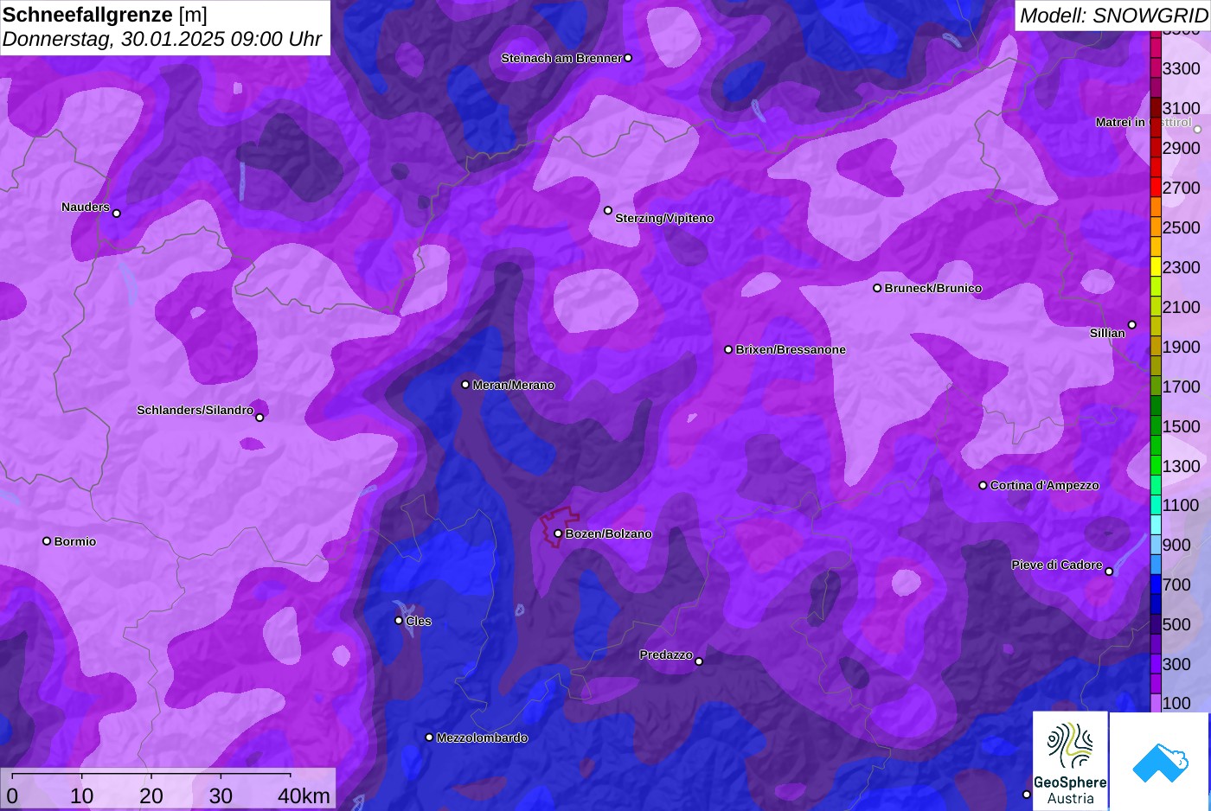Click the Bozen/Bolzano label text

click(x=609, y=533)
